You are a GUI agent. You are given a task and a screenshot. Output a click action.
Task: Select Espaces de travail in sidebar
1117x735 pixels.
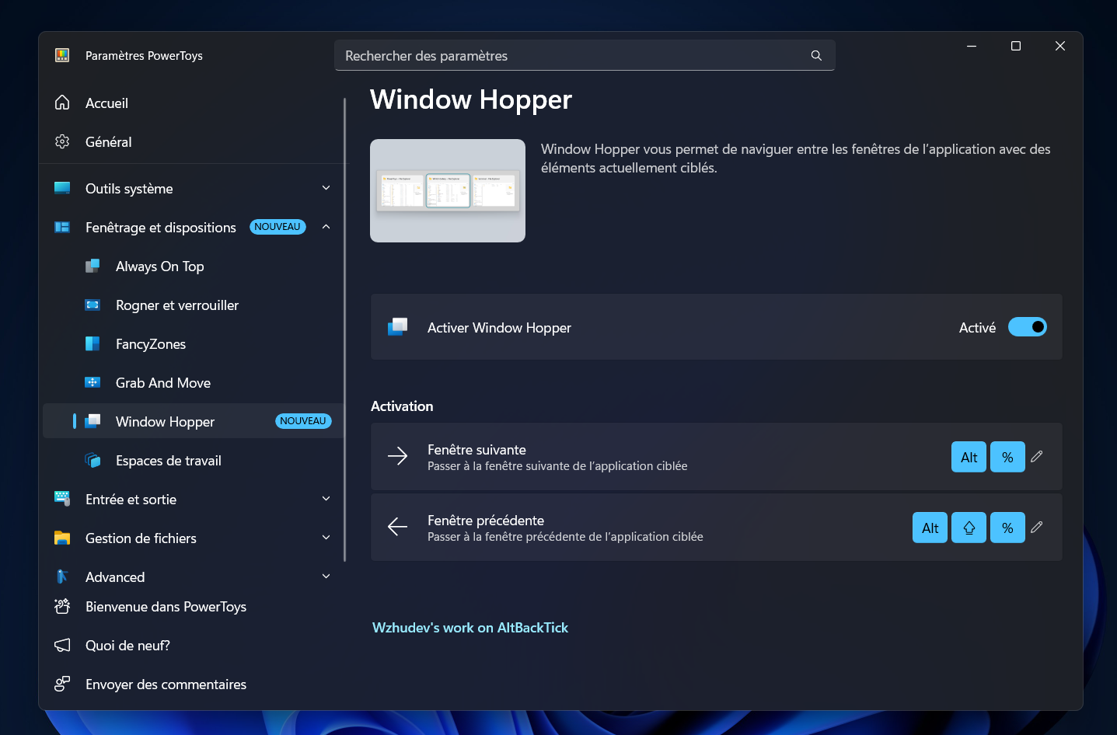[193, 460]
